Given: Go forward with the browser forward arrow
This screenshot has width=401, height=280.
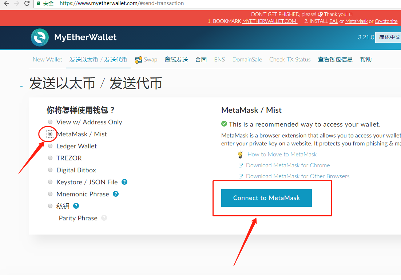Looking at the screenshot, I should point(17,3).
